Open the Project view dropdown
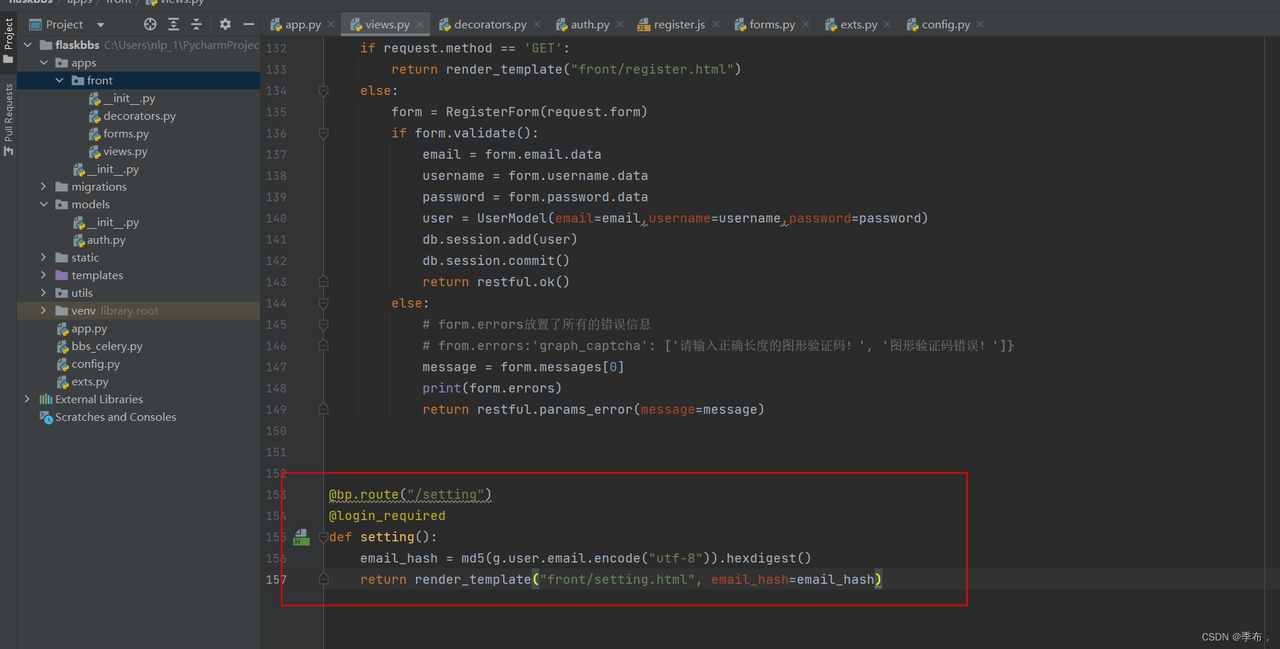Screen dimensions: 1280x649 click(x=100, y=23)
